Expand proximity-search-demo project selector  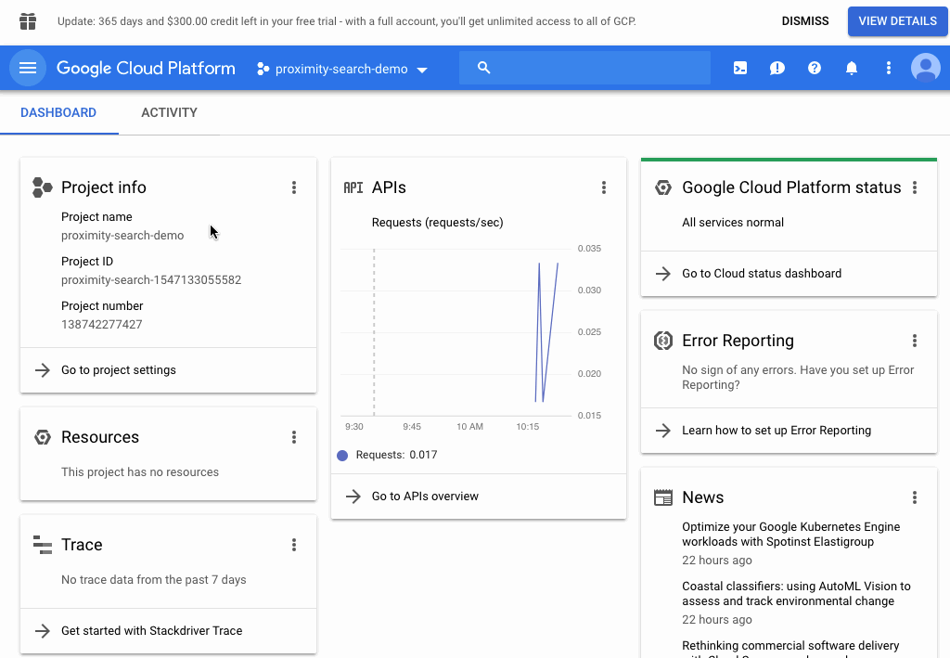click(x=342, y=69)
